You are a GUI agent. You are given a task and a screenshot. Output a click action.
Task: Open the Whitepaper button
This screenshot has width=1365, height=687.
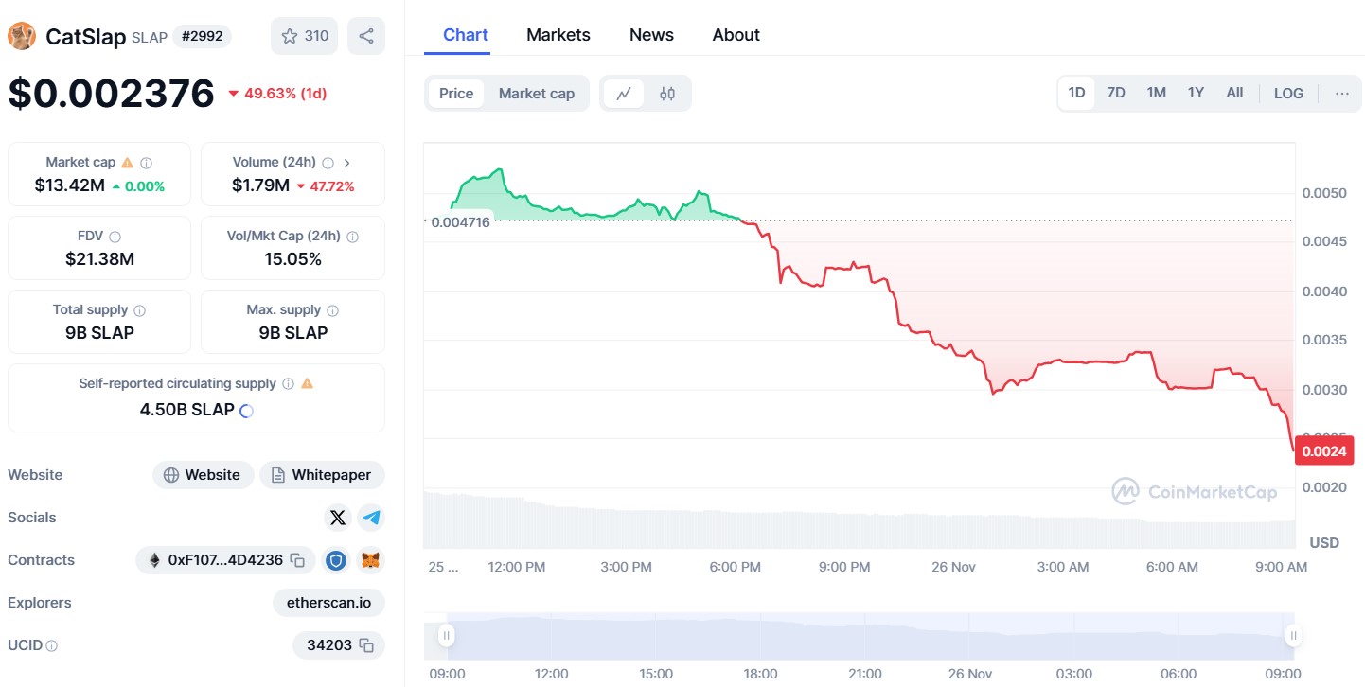pos(322,475)
